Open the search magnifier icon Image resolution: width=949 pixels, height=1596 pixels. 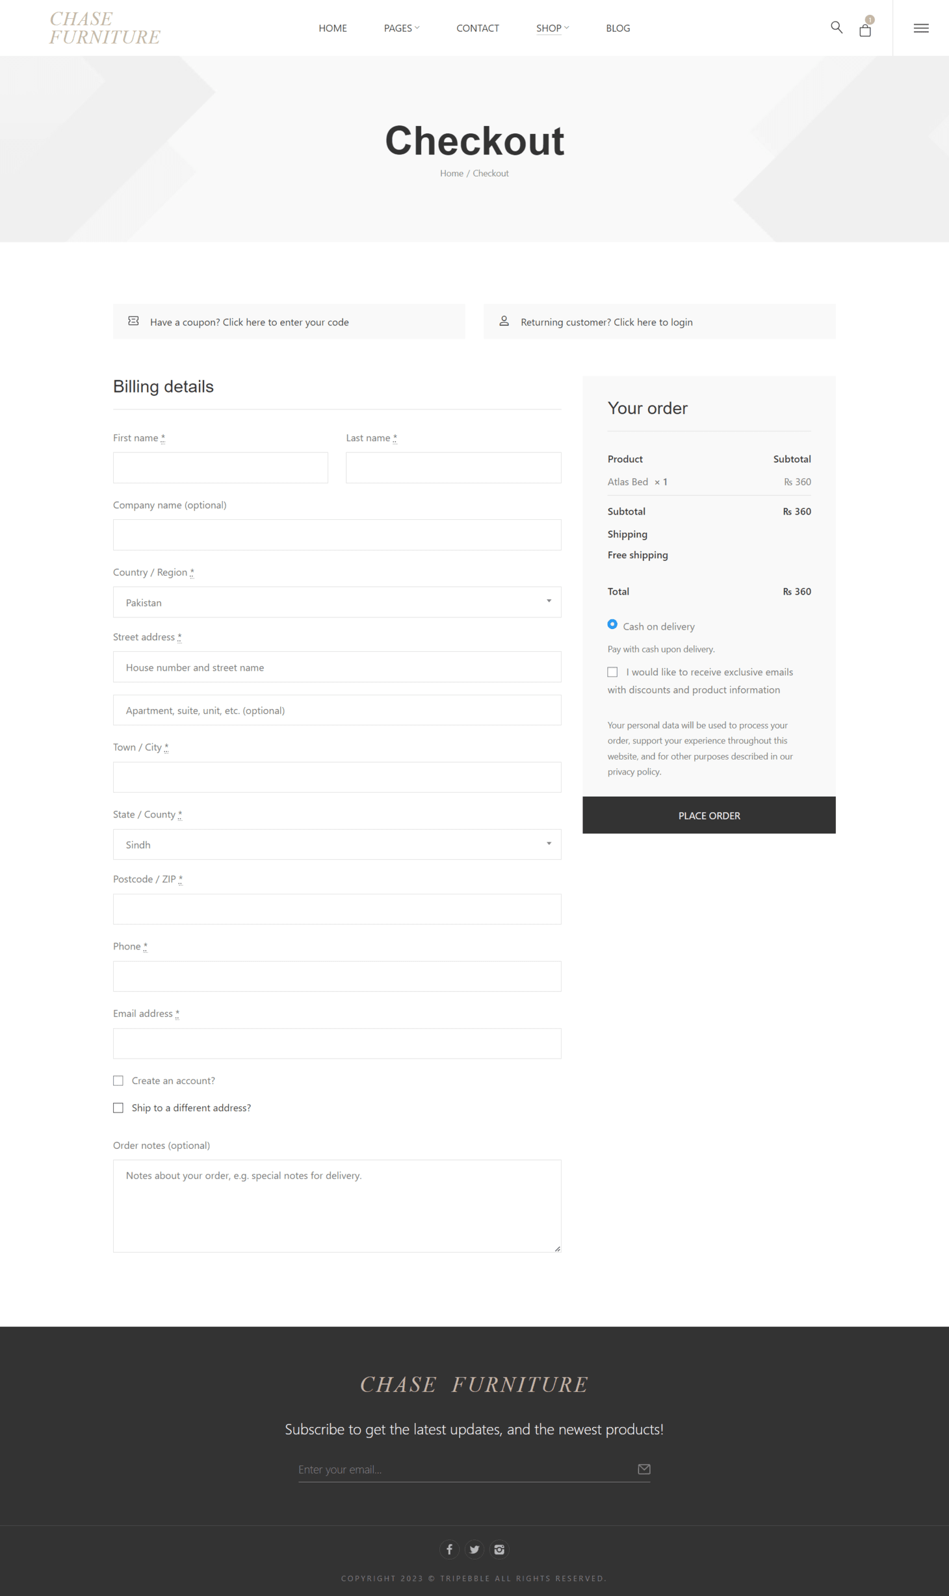pos(837,27)
